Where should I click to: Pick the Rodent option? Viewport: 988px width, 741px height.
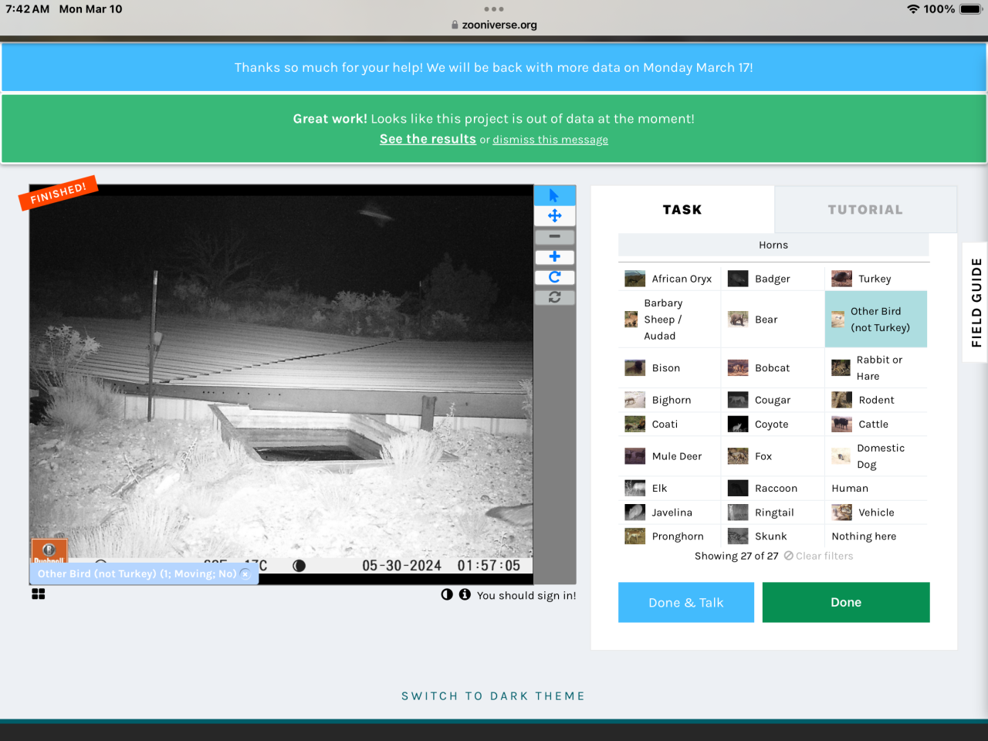876,400
